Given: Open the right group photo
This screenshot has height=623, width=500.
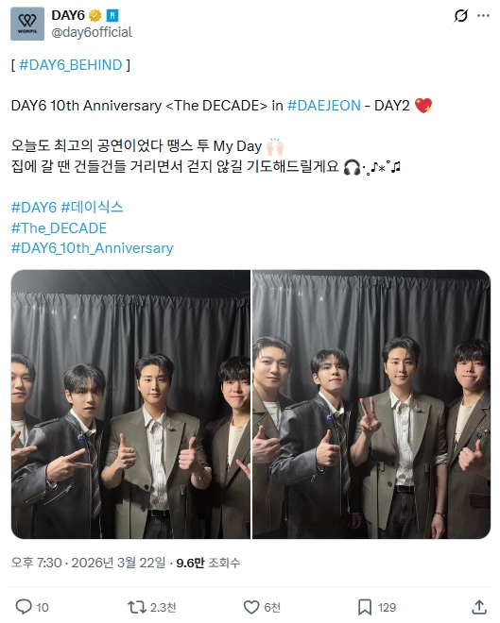Looking at the screenshot, I should (x=371, y=404).
